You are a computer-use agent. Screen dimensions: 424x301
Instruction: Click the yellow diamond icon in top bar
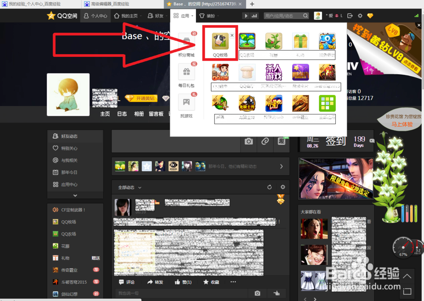point(370,16)
